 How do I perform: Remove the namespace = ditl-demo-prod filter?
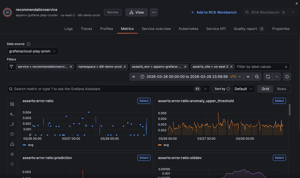(x=124, y=67)
